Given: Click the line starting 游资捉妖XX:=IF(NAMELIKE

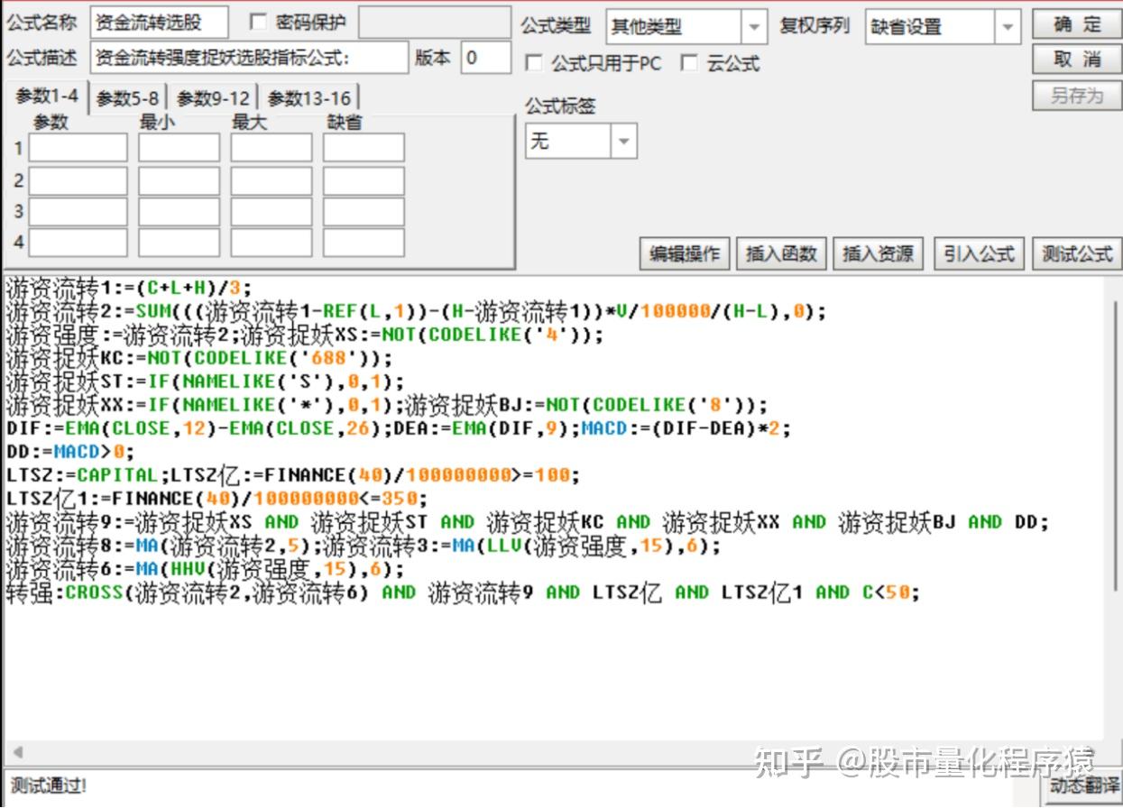Looking at the screenshot, I should [387, 406].
